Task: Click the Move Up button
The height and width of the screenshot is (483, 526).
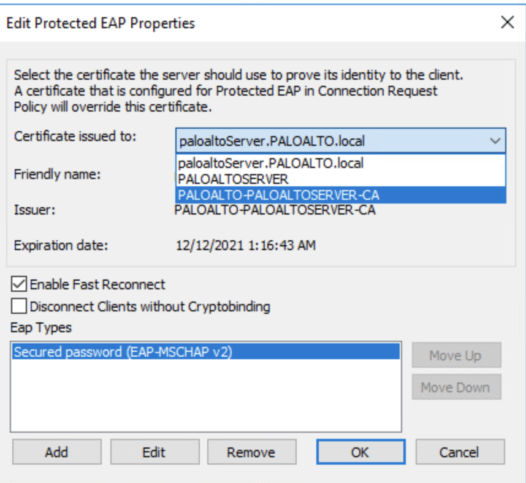Action: [x=455, y=356]
